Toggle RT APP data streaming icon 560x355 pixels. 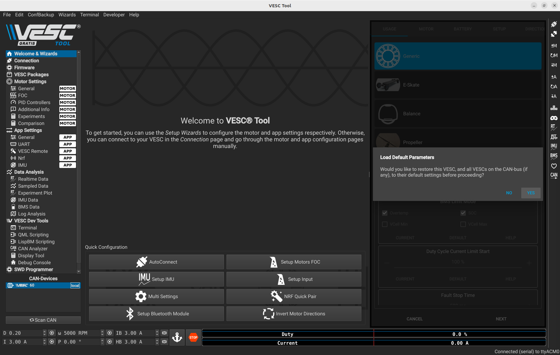click(x=554, y=137)
